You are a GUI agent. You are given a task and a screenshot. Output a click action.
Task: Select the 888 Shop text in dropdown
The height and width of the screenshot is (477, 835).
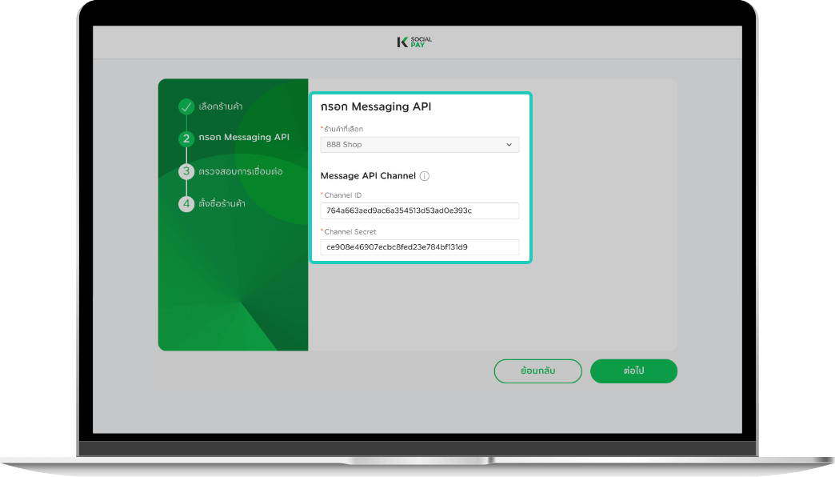344,145
